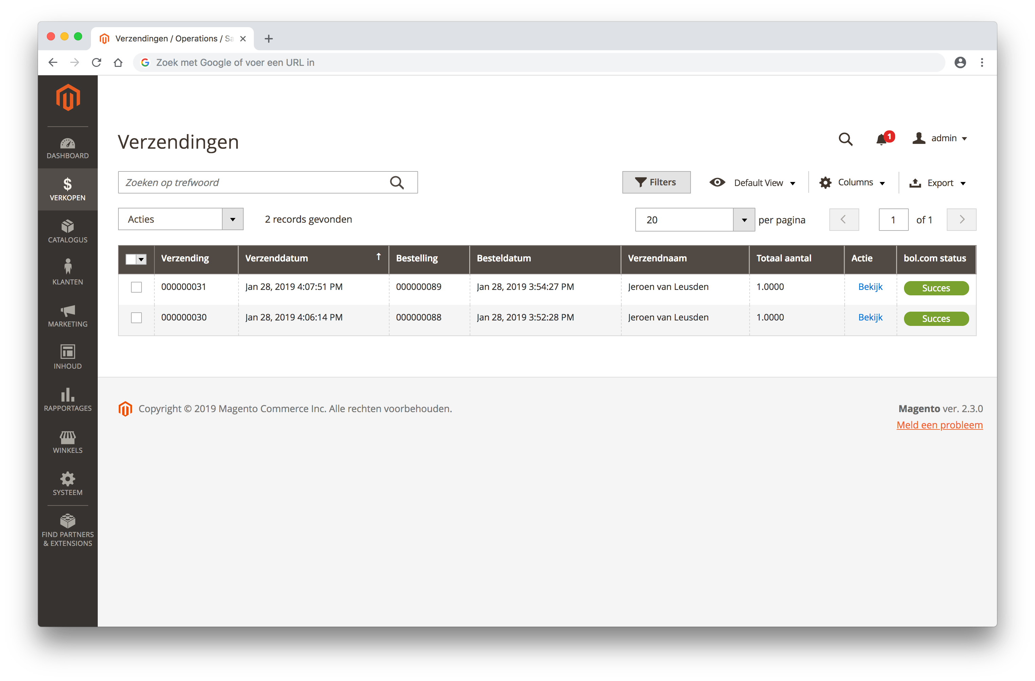This screenshot has height=681, width=1035.
Task: Click the global search magnifier icon
Action: click(845, 139)
